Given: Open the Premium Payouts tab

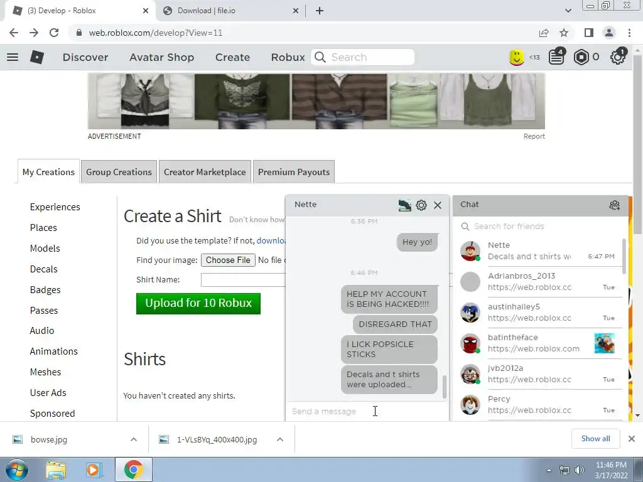Looking at the screenshot, I should [294, 172].
